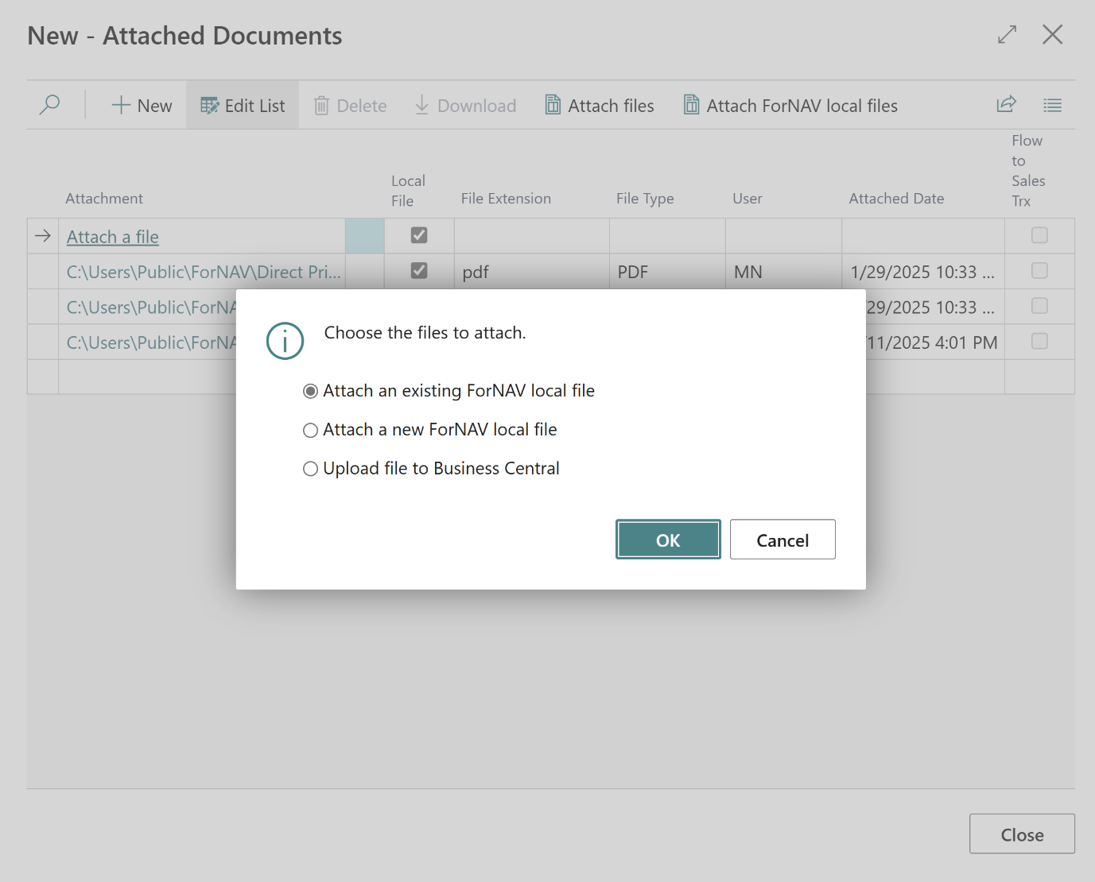This screenshot has width=1095, height=882.
Task: Click the search magnifier icon
Action: point(49,105)
